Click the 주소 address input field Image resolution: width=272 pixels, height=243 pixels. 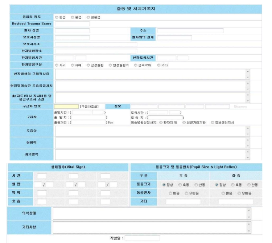click(190, 31)
